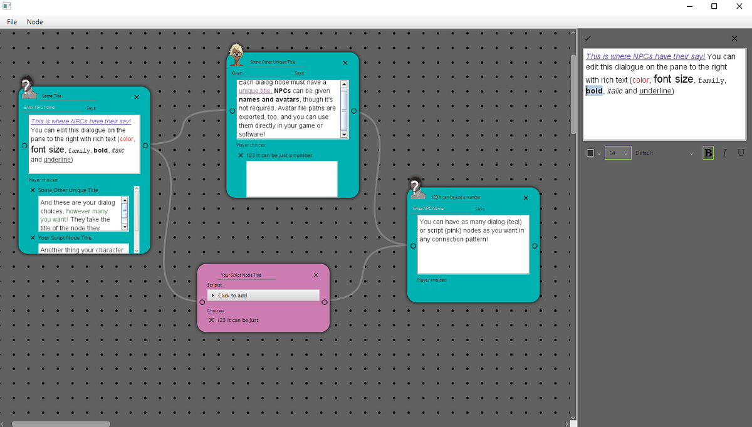Toggle bold formatting in the dialogue editor
Viewport: 752px width, 427px height.
coord(708,153)
